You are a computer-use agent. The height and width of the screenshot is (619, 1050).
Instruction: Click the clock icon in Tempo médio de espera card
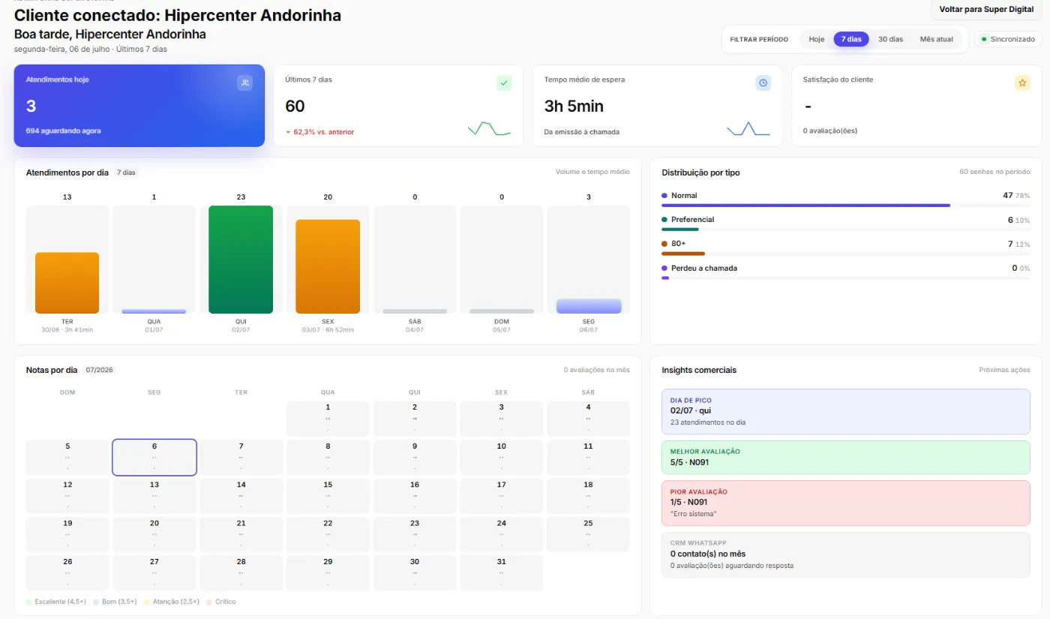(x=763, y=83)
